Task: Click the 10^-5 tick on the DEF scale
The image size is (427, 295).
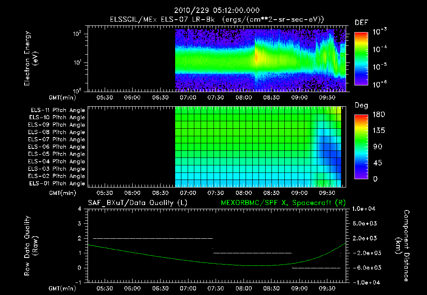Action: [379, 67]
